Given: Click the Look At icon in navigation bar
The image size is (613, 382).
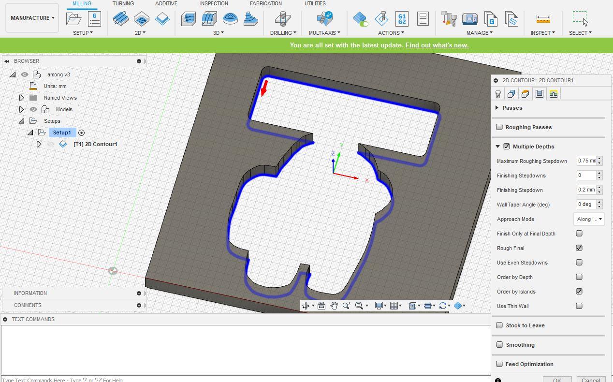Looking at the screenshot, I should coord(321,306).
